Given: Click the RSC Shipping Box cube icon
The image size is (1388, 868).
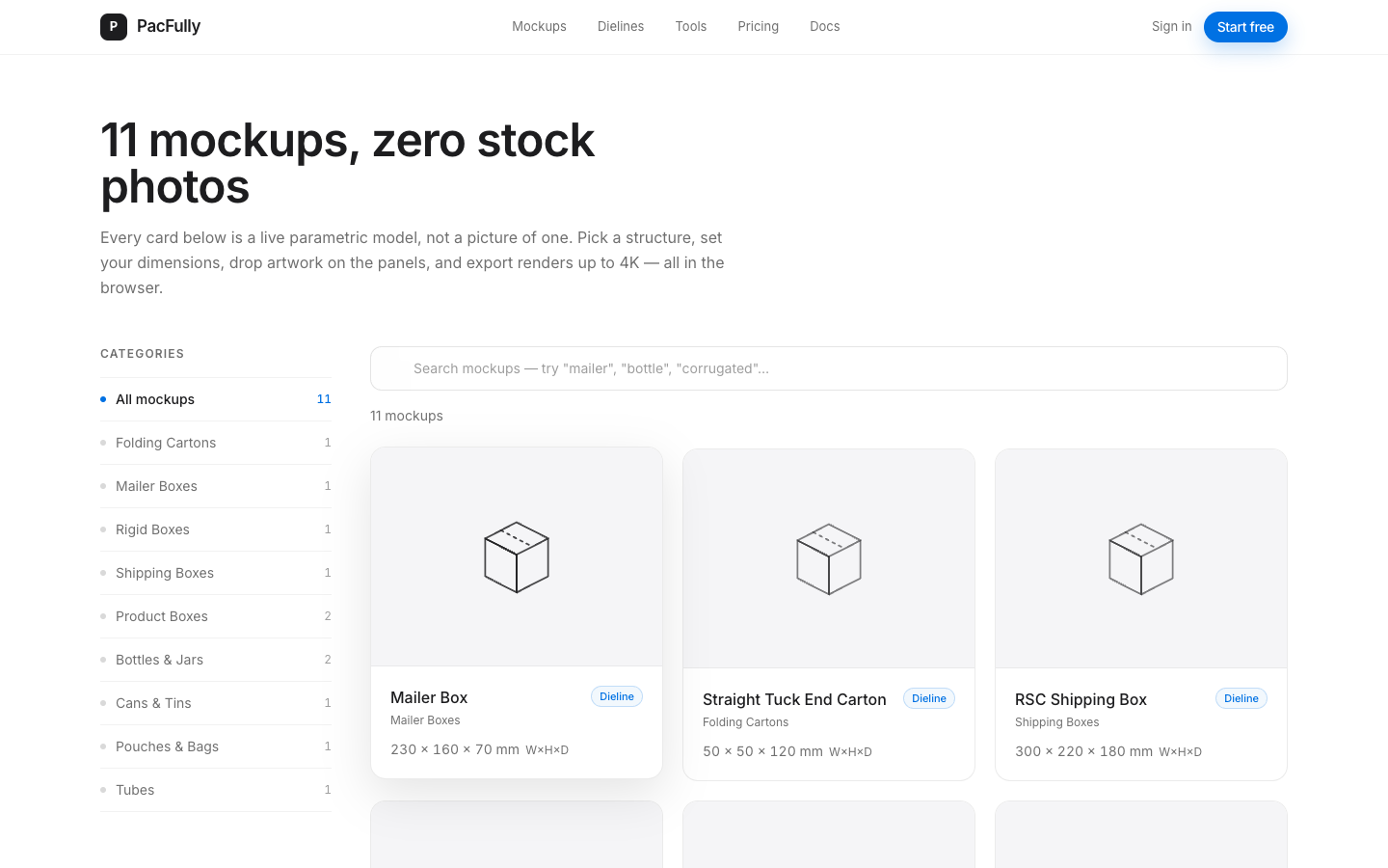Looking at the screenshot, I should pyautogui.click(x=1141, y=559).
